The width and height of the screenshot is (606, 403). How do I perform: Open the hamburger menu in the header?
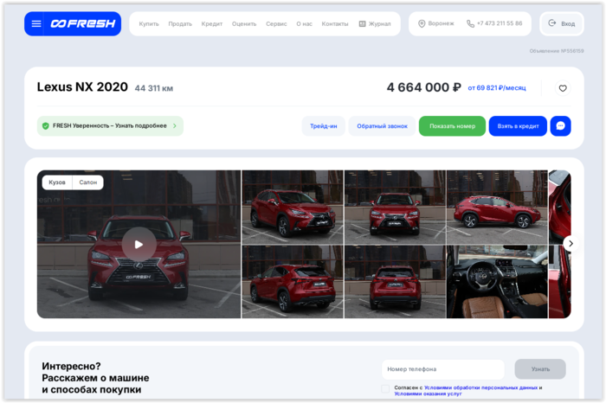click(x=36, y=24)
